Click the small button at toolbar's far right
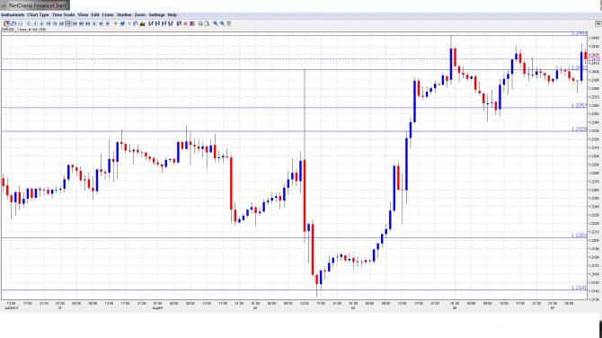The image size is (602, 338). pos(598,23)
